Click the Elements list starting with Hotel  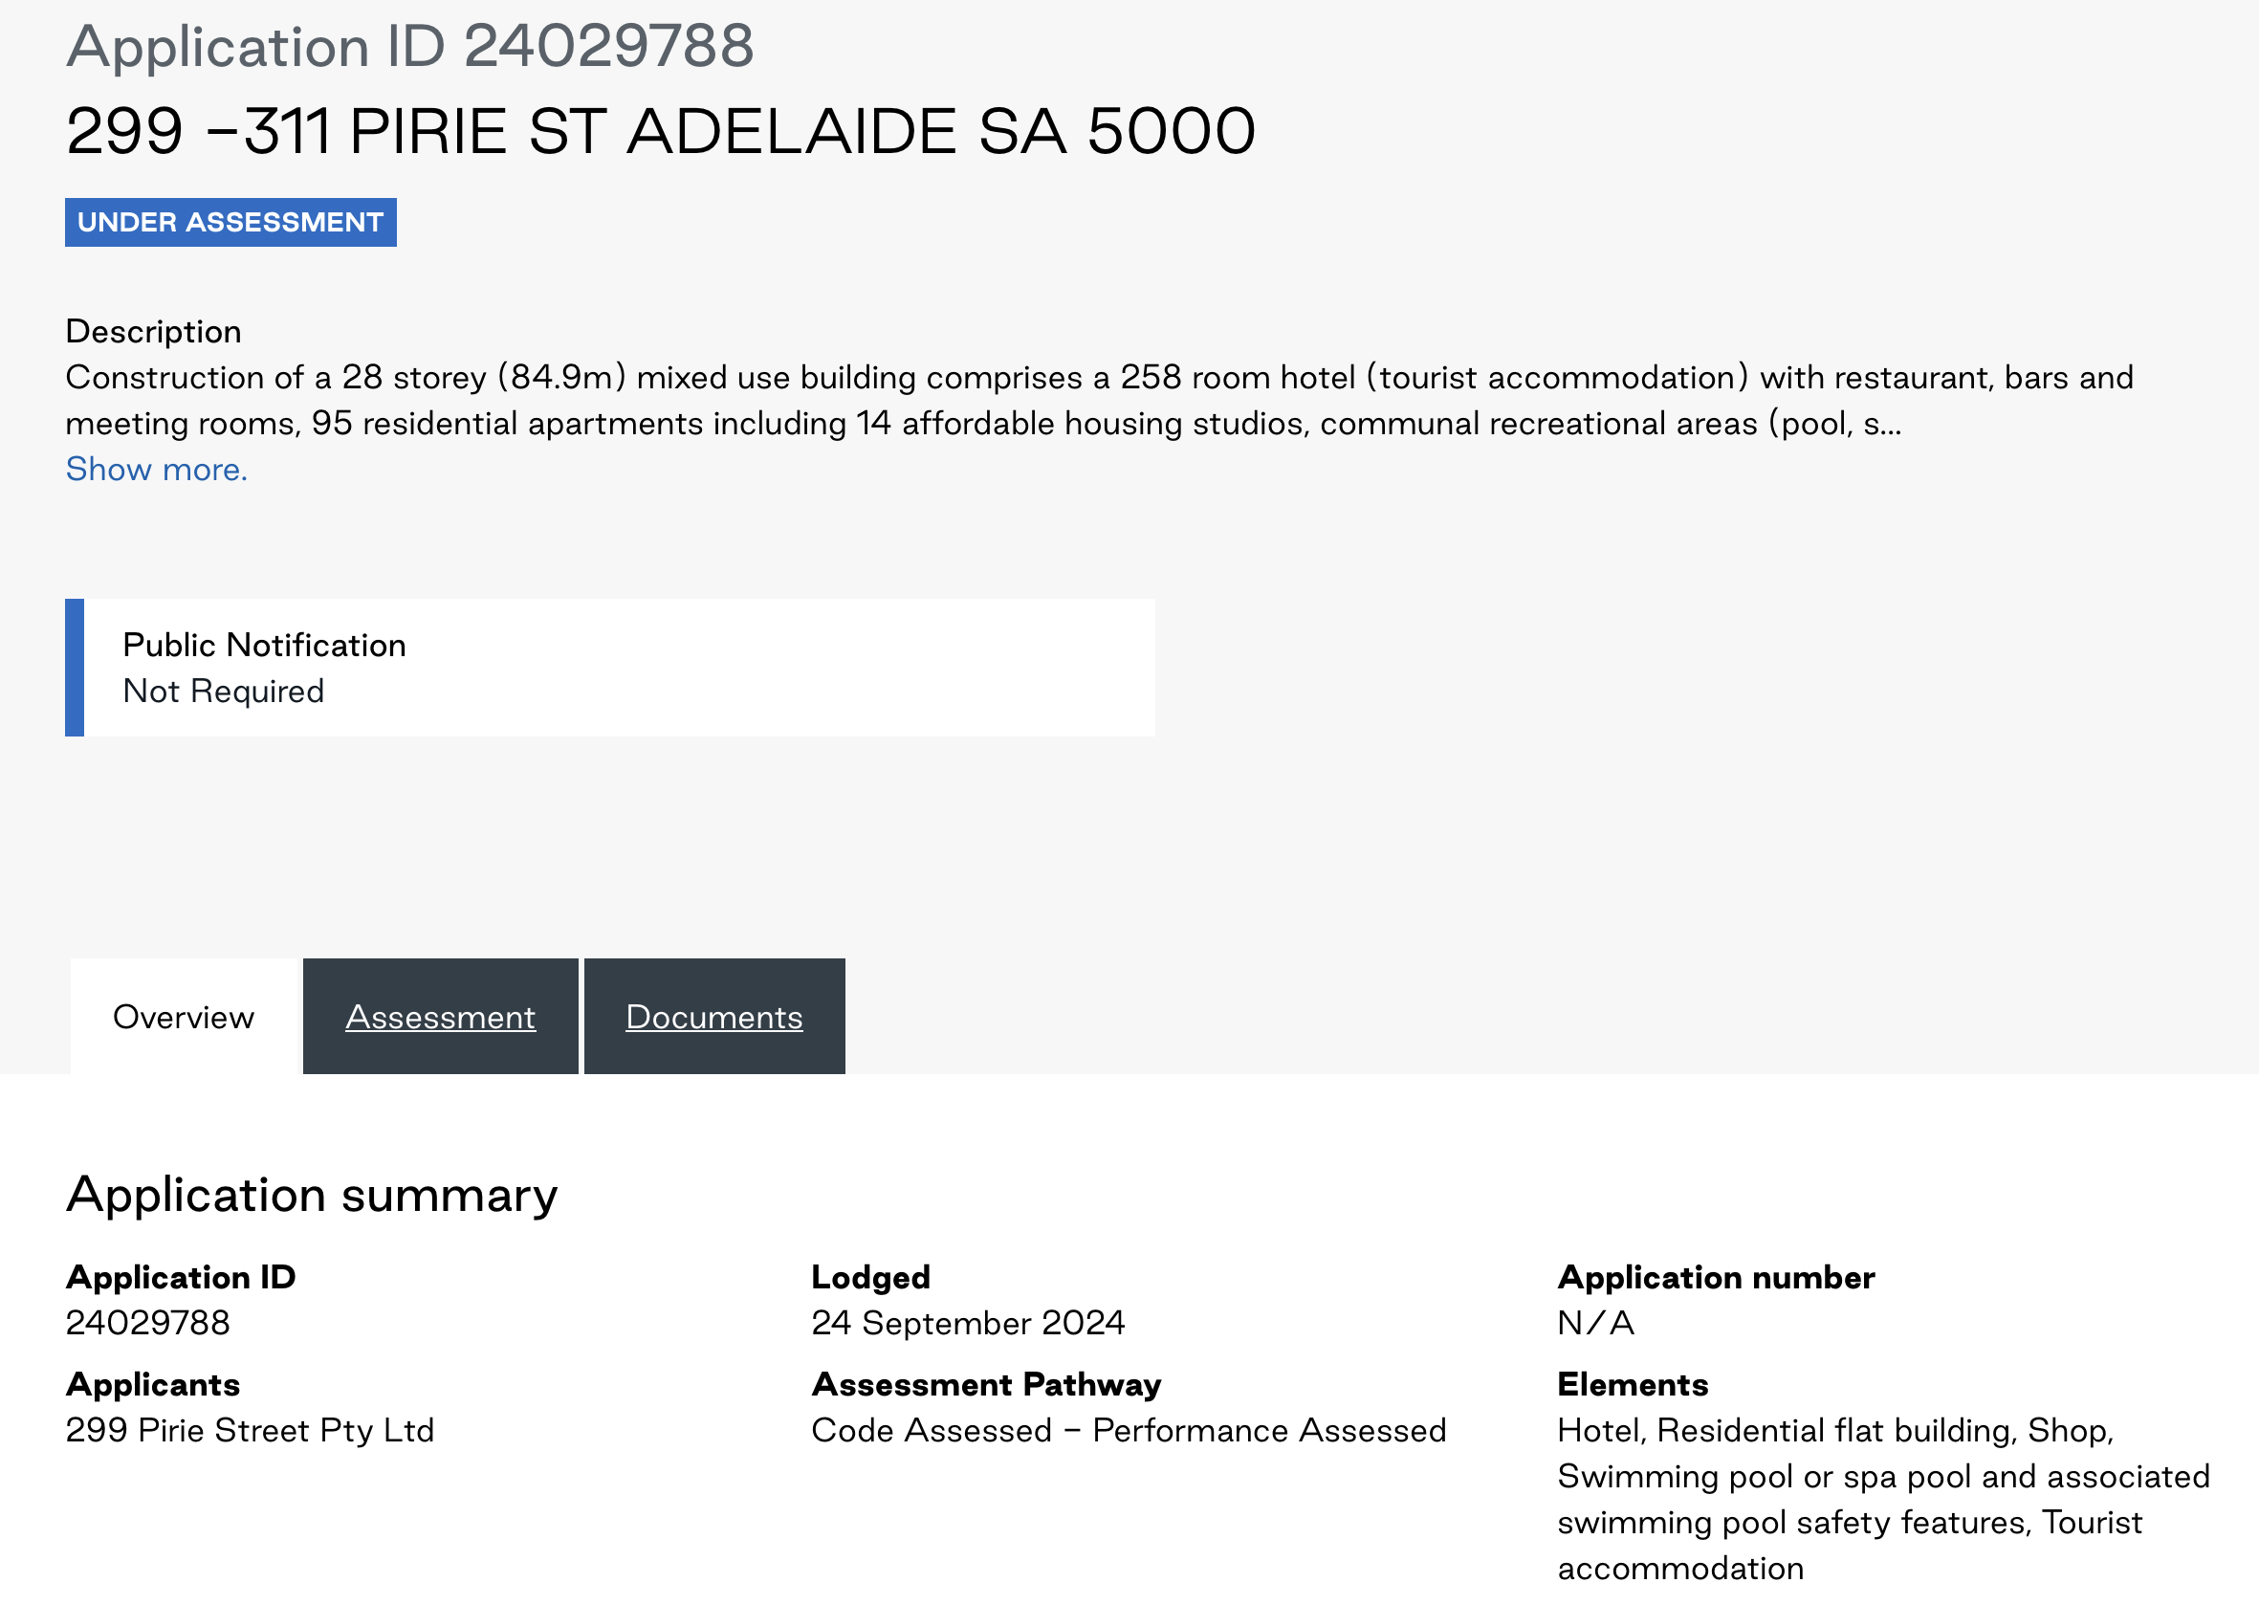1883,1499
